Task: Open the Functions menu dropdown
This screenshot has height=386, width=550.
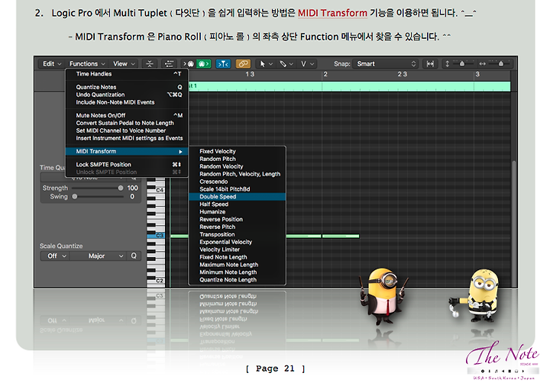Action: pyautogui.click(x=87, y=64)
